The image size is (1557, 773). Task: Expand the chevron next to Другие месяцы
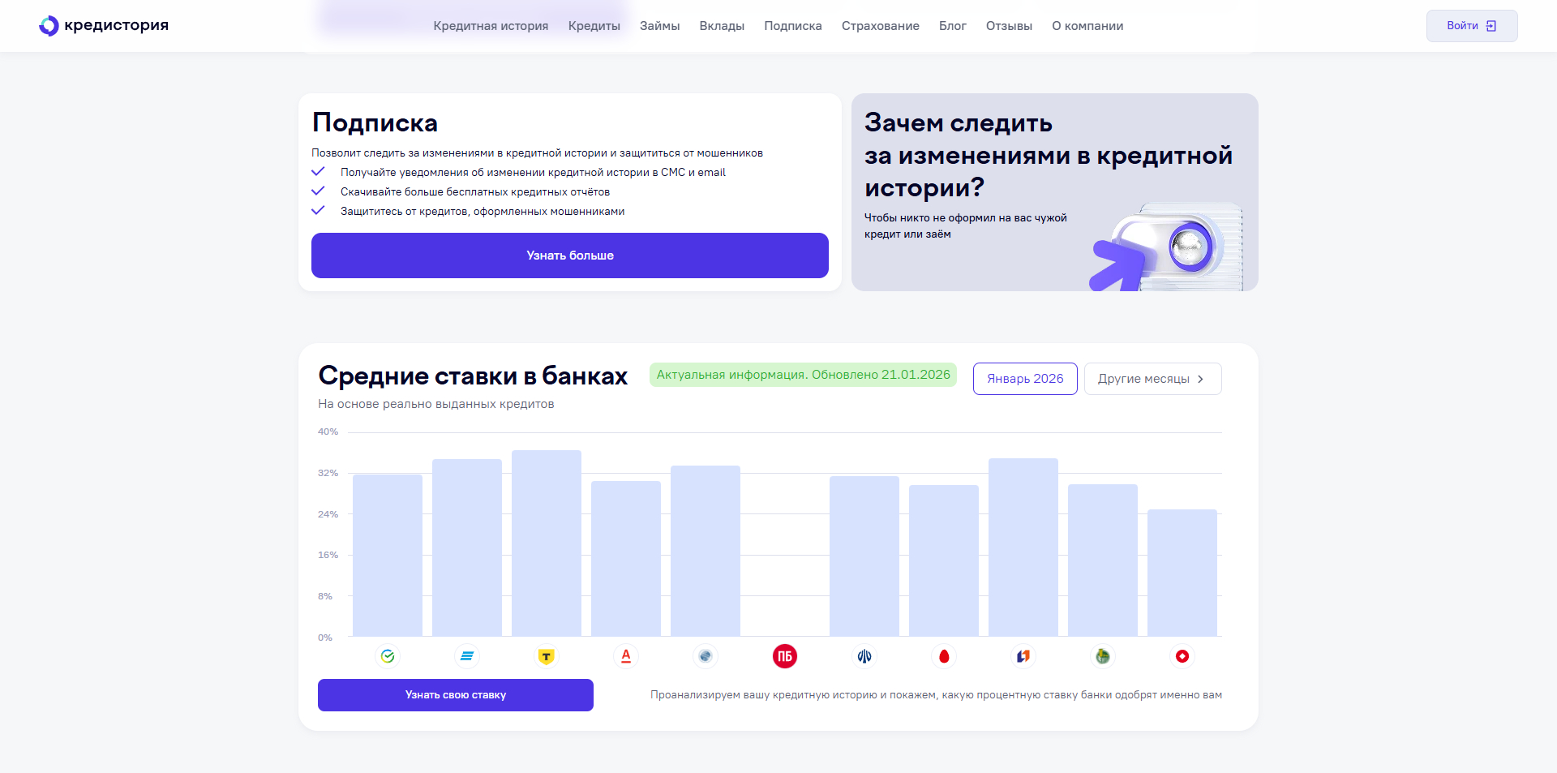coord(1201,378)
